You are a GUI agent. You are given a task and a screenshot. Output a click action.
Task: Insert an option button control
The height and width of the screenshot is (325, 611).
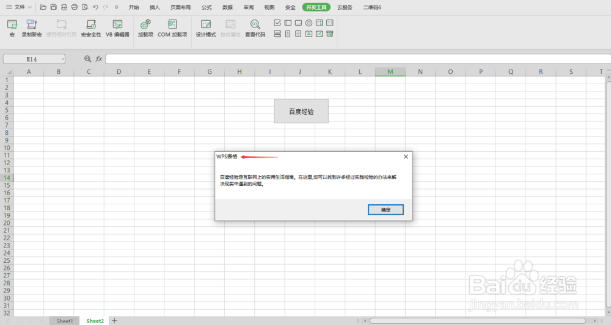click(x=309, y=23)
